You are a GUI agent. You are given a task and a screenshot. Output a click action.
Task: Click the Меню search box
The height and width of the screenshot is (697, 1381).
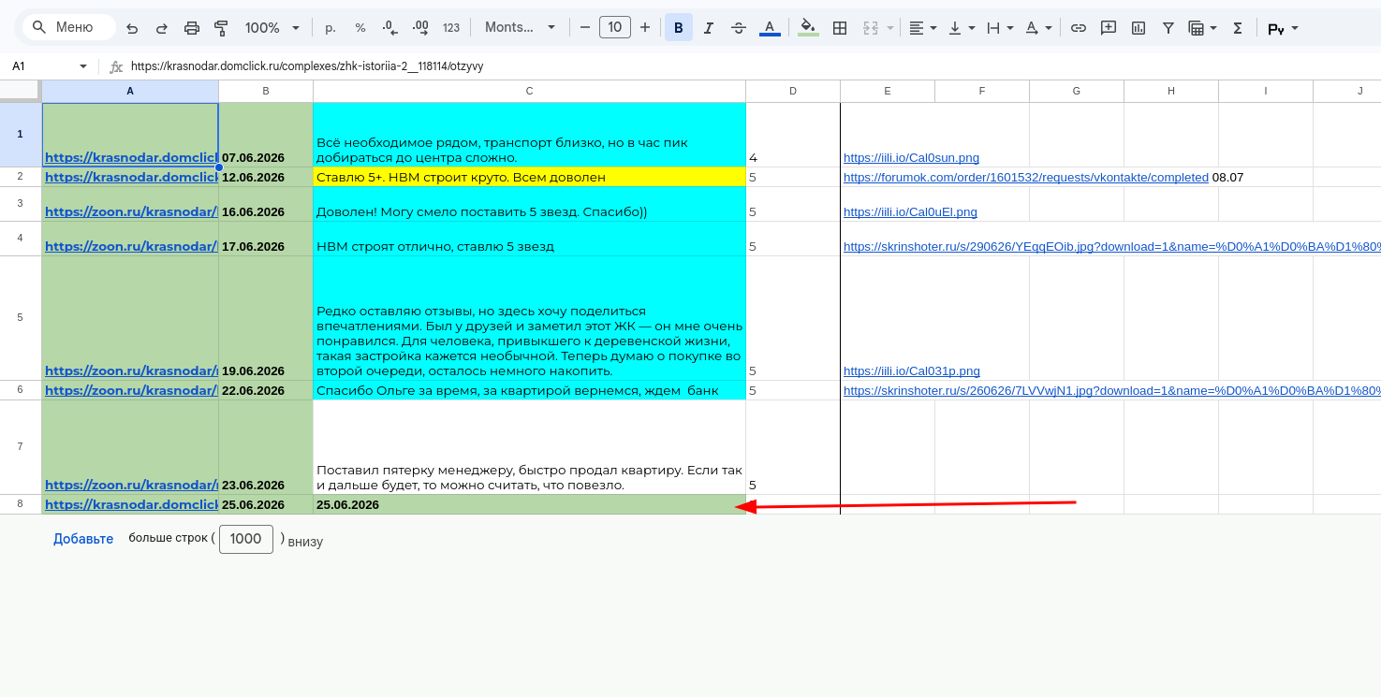[x=69, y=27]
